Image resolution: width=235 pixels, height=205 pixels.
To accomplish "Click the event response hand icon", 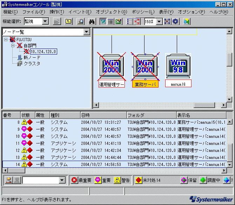I will 9,180.
